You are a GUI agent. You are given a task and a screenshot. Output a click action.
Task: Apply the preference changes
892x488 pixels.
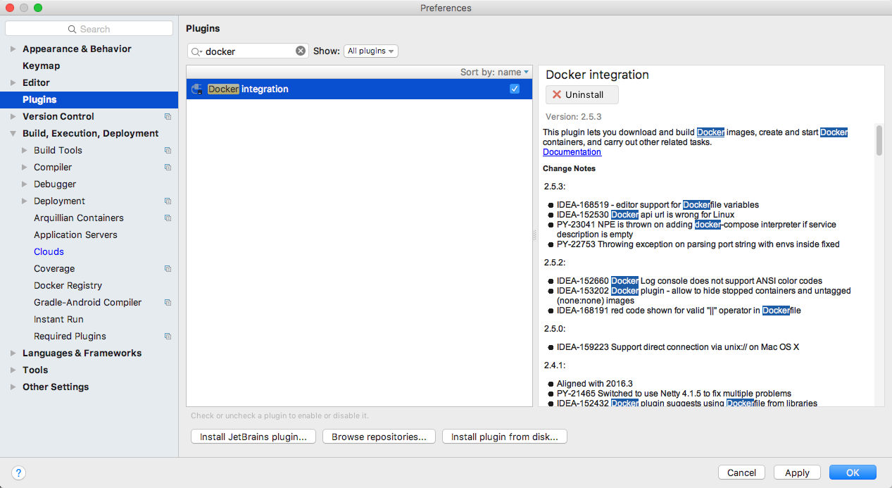pos(797,473)
